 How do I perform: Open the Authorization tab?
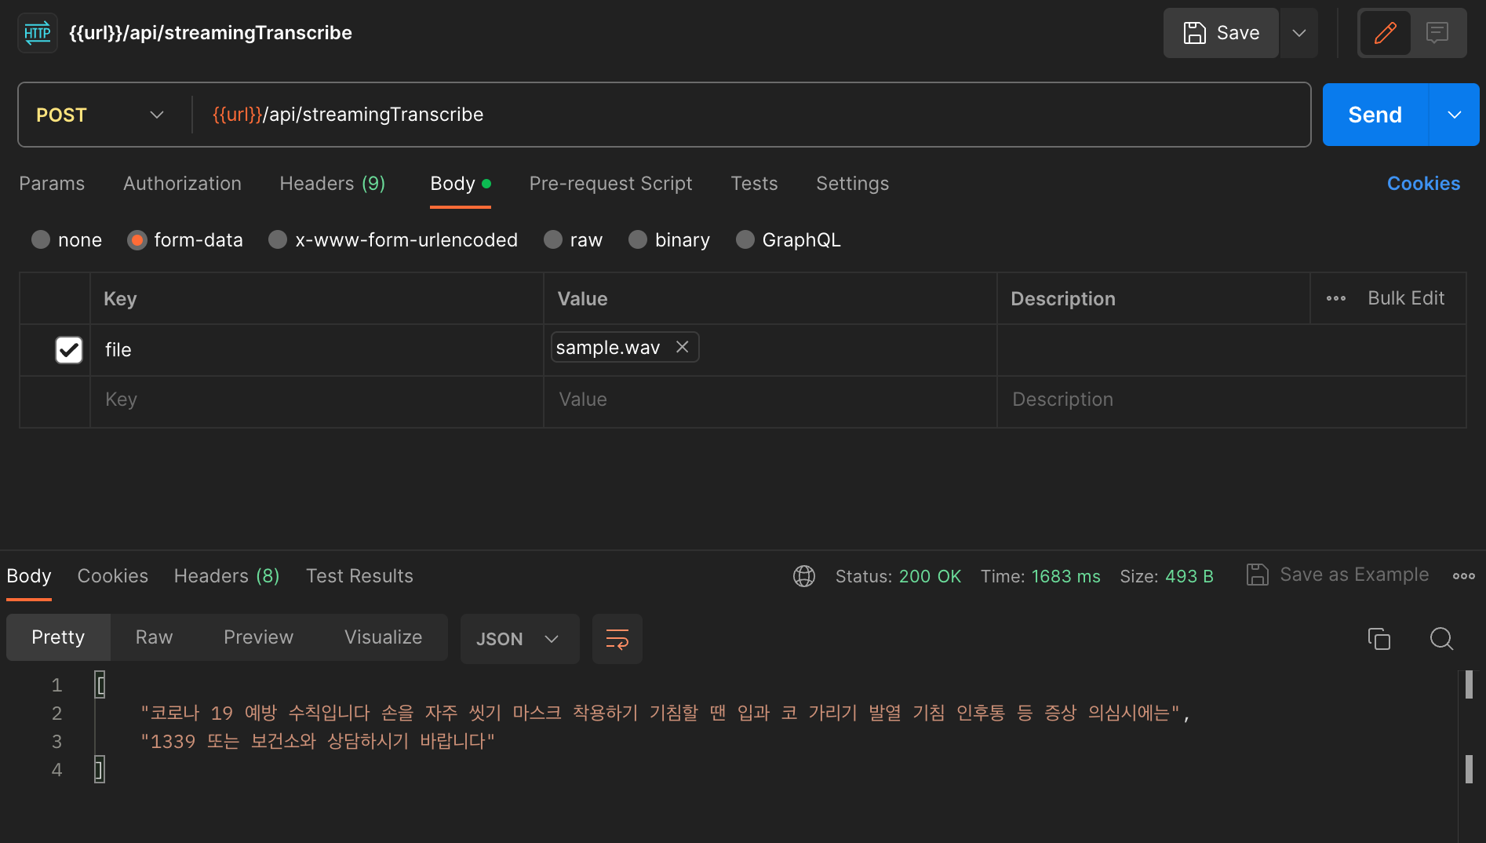182,184
